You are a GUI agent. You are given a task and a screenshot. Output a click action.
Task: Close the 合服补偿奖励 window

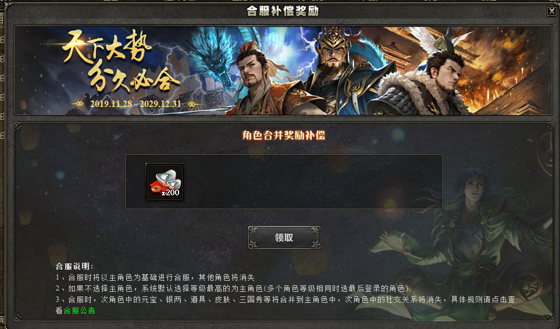click(x=551, y=11)
